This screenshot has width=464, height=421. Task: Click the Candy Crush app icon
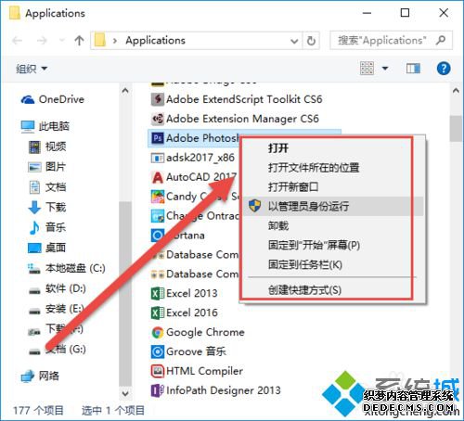tap(158, 197)
